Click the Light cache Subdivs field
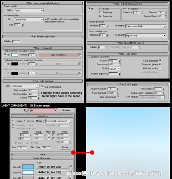 click(x=113, y=61)
